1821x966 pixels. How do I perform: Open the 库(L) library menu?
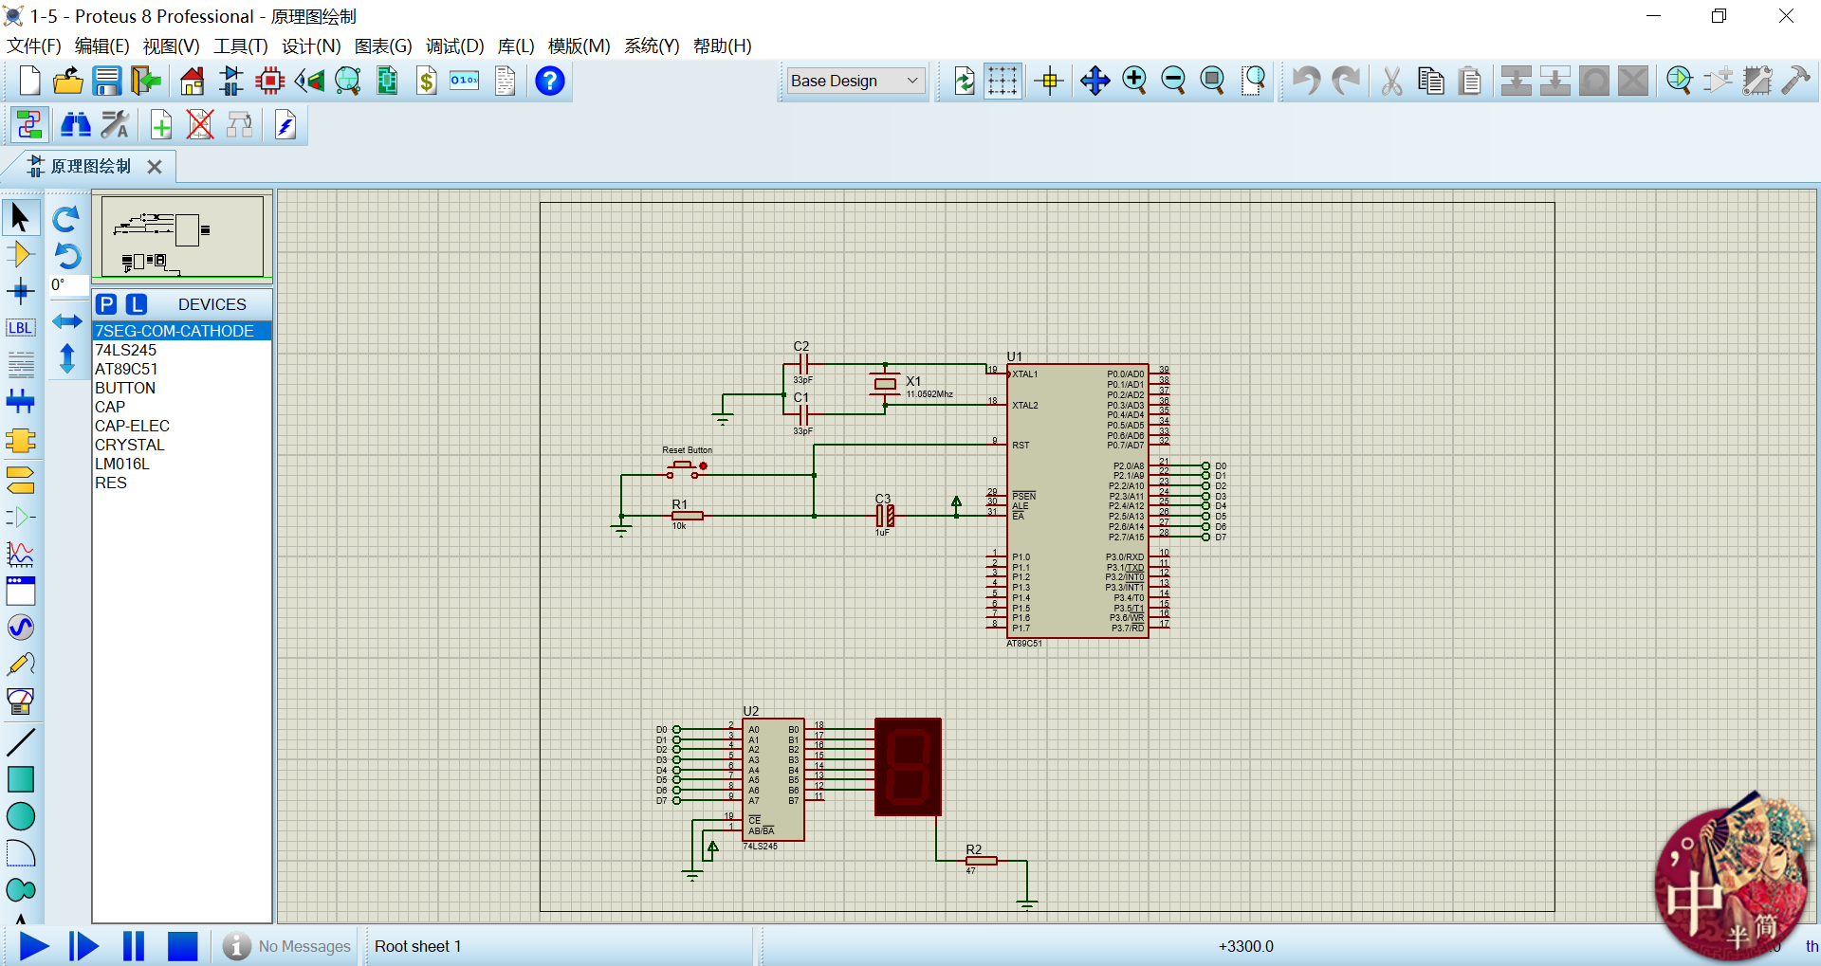coord(516,46)
